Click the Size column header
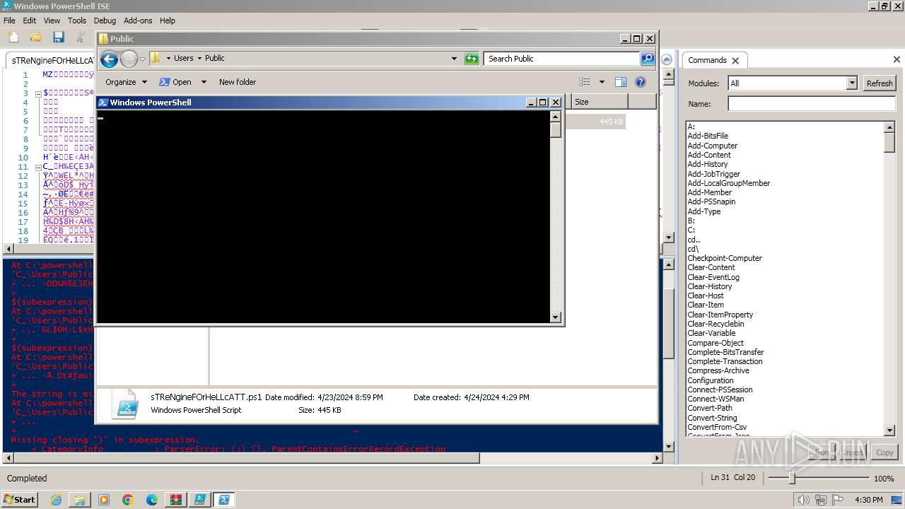Screen dimensions: 905x509 599,102
